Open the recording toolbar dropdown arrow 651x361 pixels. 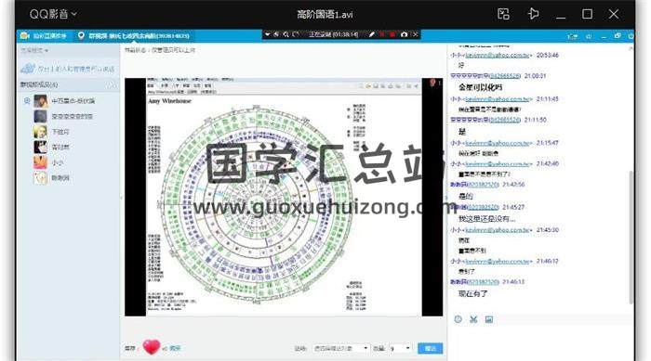point(268,34)
